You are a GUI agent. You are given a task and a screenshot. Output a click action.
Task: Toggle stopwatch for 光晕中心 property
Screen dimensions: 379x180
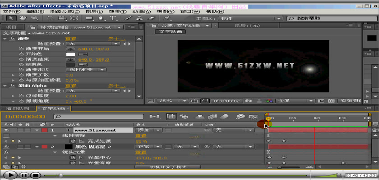click(73, 157)
